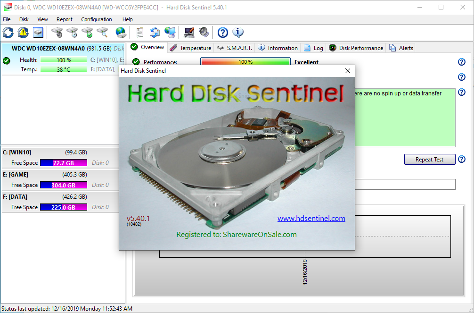Open the View menu
The height and width of the screenshot is (313, 474).
tap(42, 19)
